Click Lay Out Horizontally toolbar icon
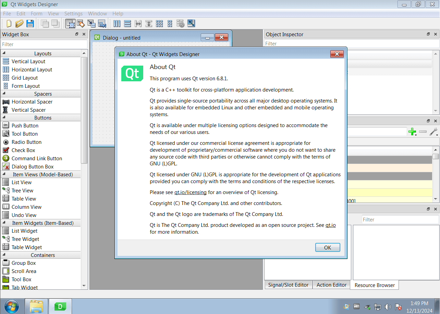440x314 pixels. pyautogui.click(x=117, y=24)
